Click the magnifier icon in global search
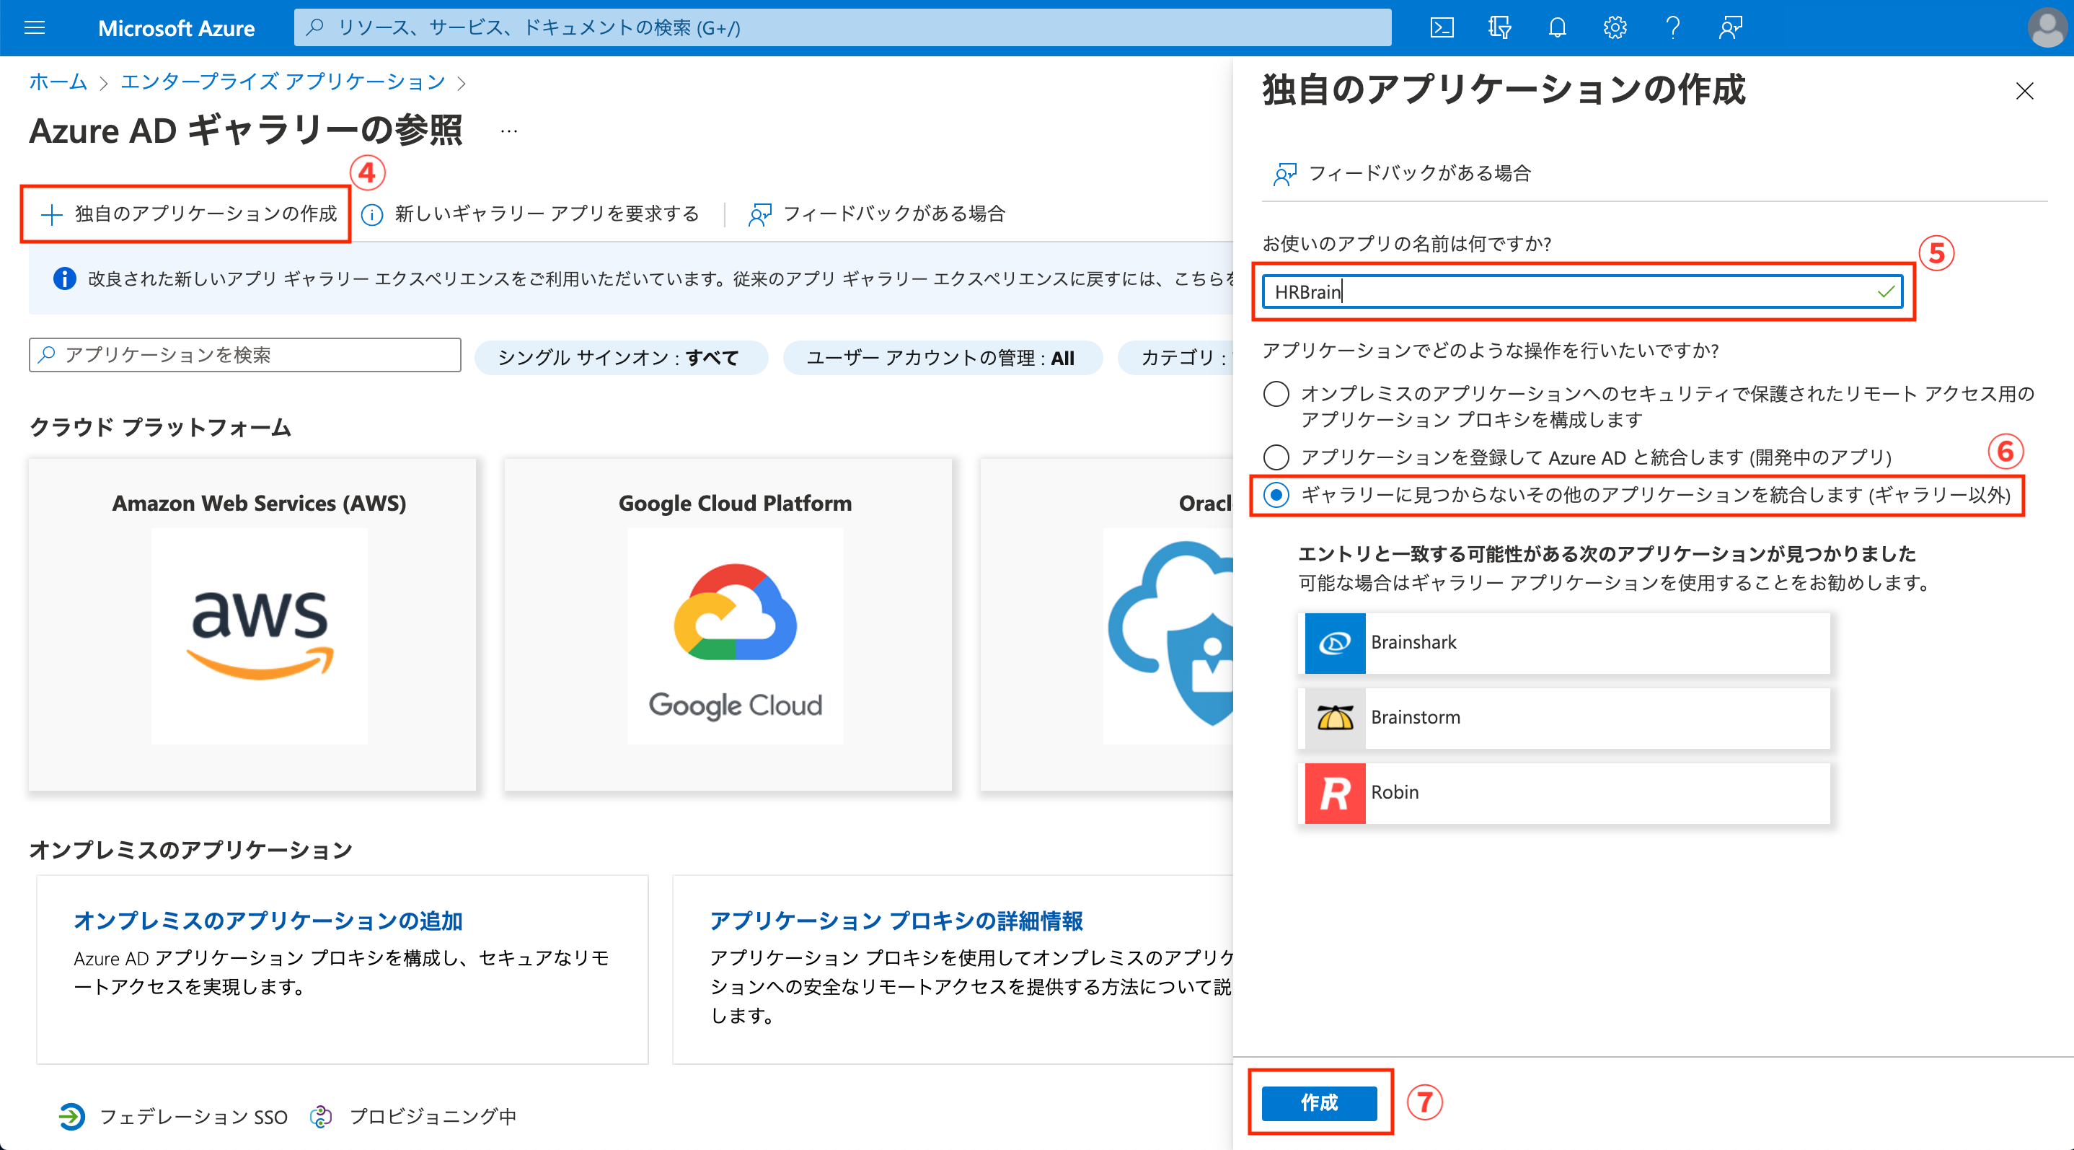Viewport: 2074px width, 1150px height. coord(316,27)
